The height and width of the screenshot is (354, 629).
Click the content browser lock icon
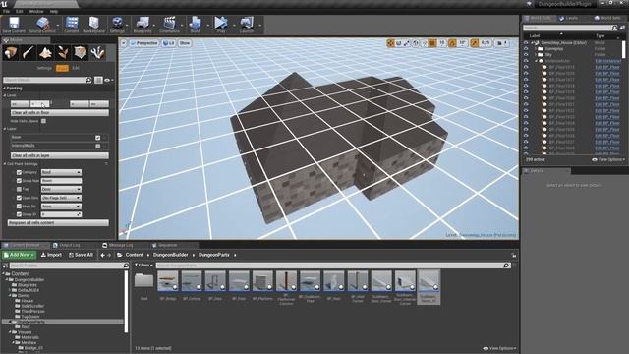tap(513, 255)
